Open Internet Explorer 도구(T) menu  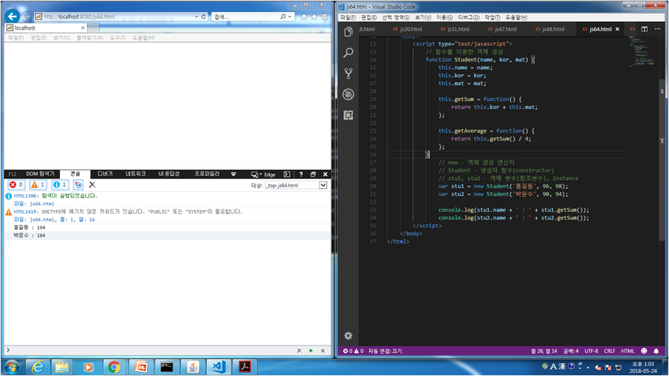pos(118,37)
